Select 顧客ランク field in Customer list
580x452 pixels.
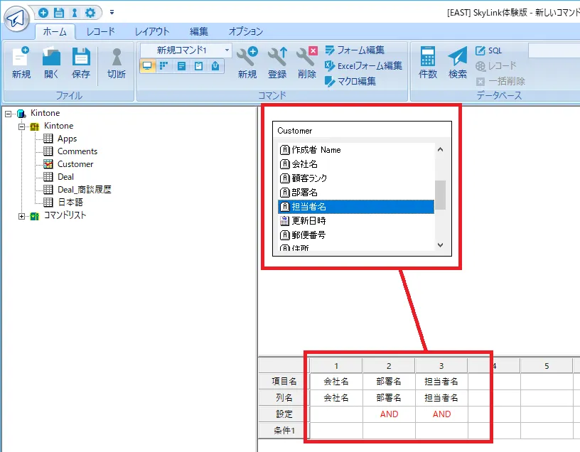point(304,178)
